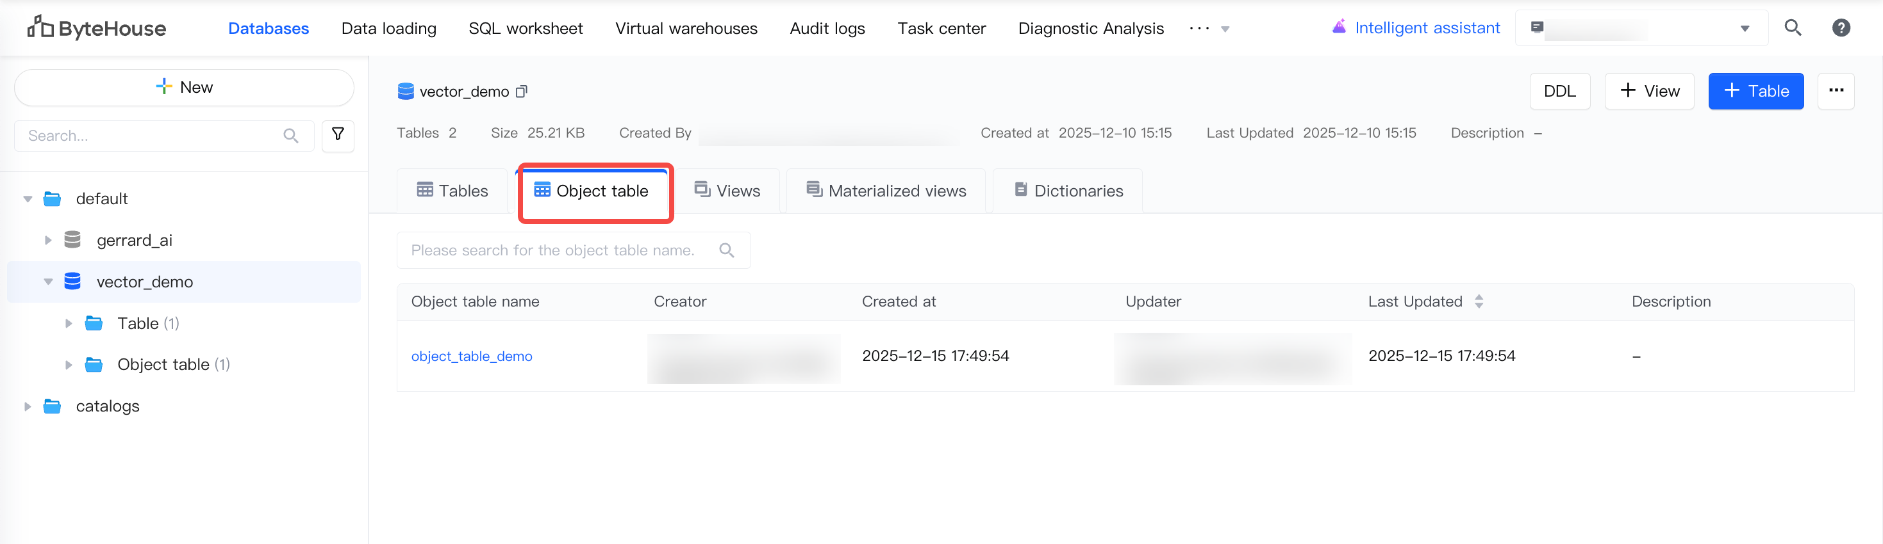
Task: Sort by Last Updated column arrows
Action: (x=1479, y=301)
